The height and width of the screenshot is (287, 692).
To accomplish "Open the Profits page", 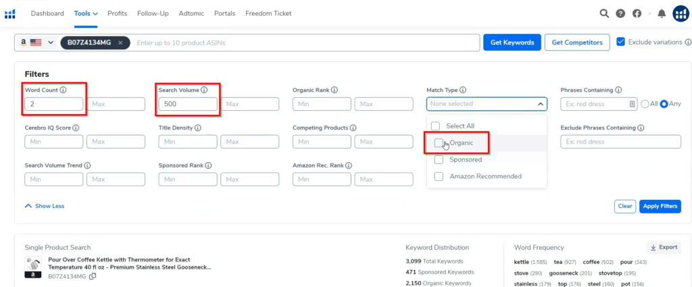I will [x=118, y=14].
